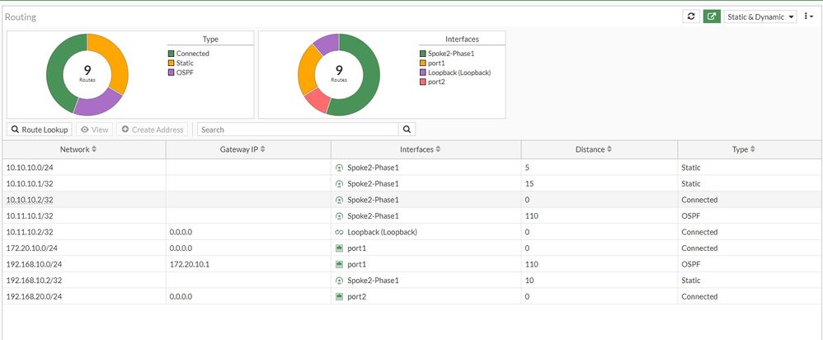Viewport: 823px width, 340px height.
Task: Click OSPF type in 10.11.10.1/32 row
Action: point(691,216)
